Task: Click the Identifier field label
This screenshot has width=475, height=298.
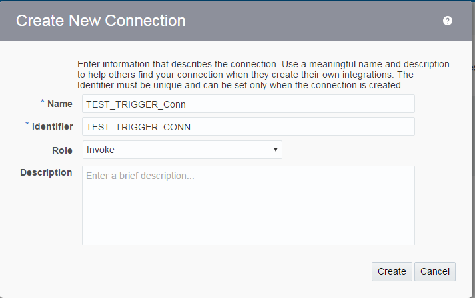Action: click(52, 127)
